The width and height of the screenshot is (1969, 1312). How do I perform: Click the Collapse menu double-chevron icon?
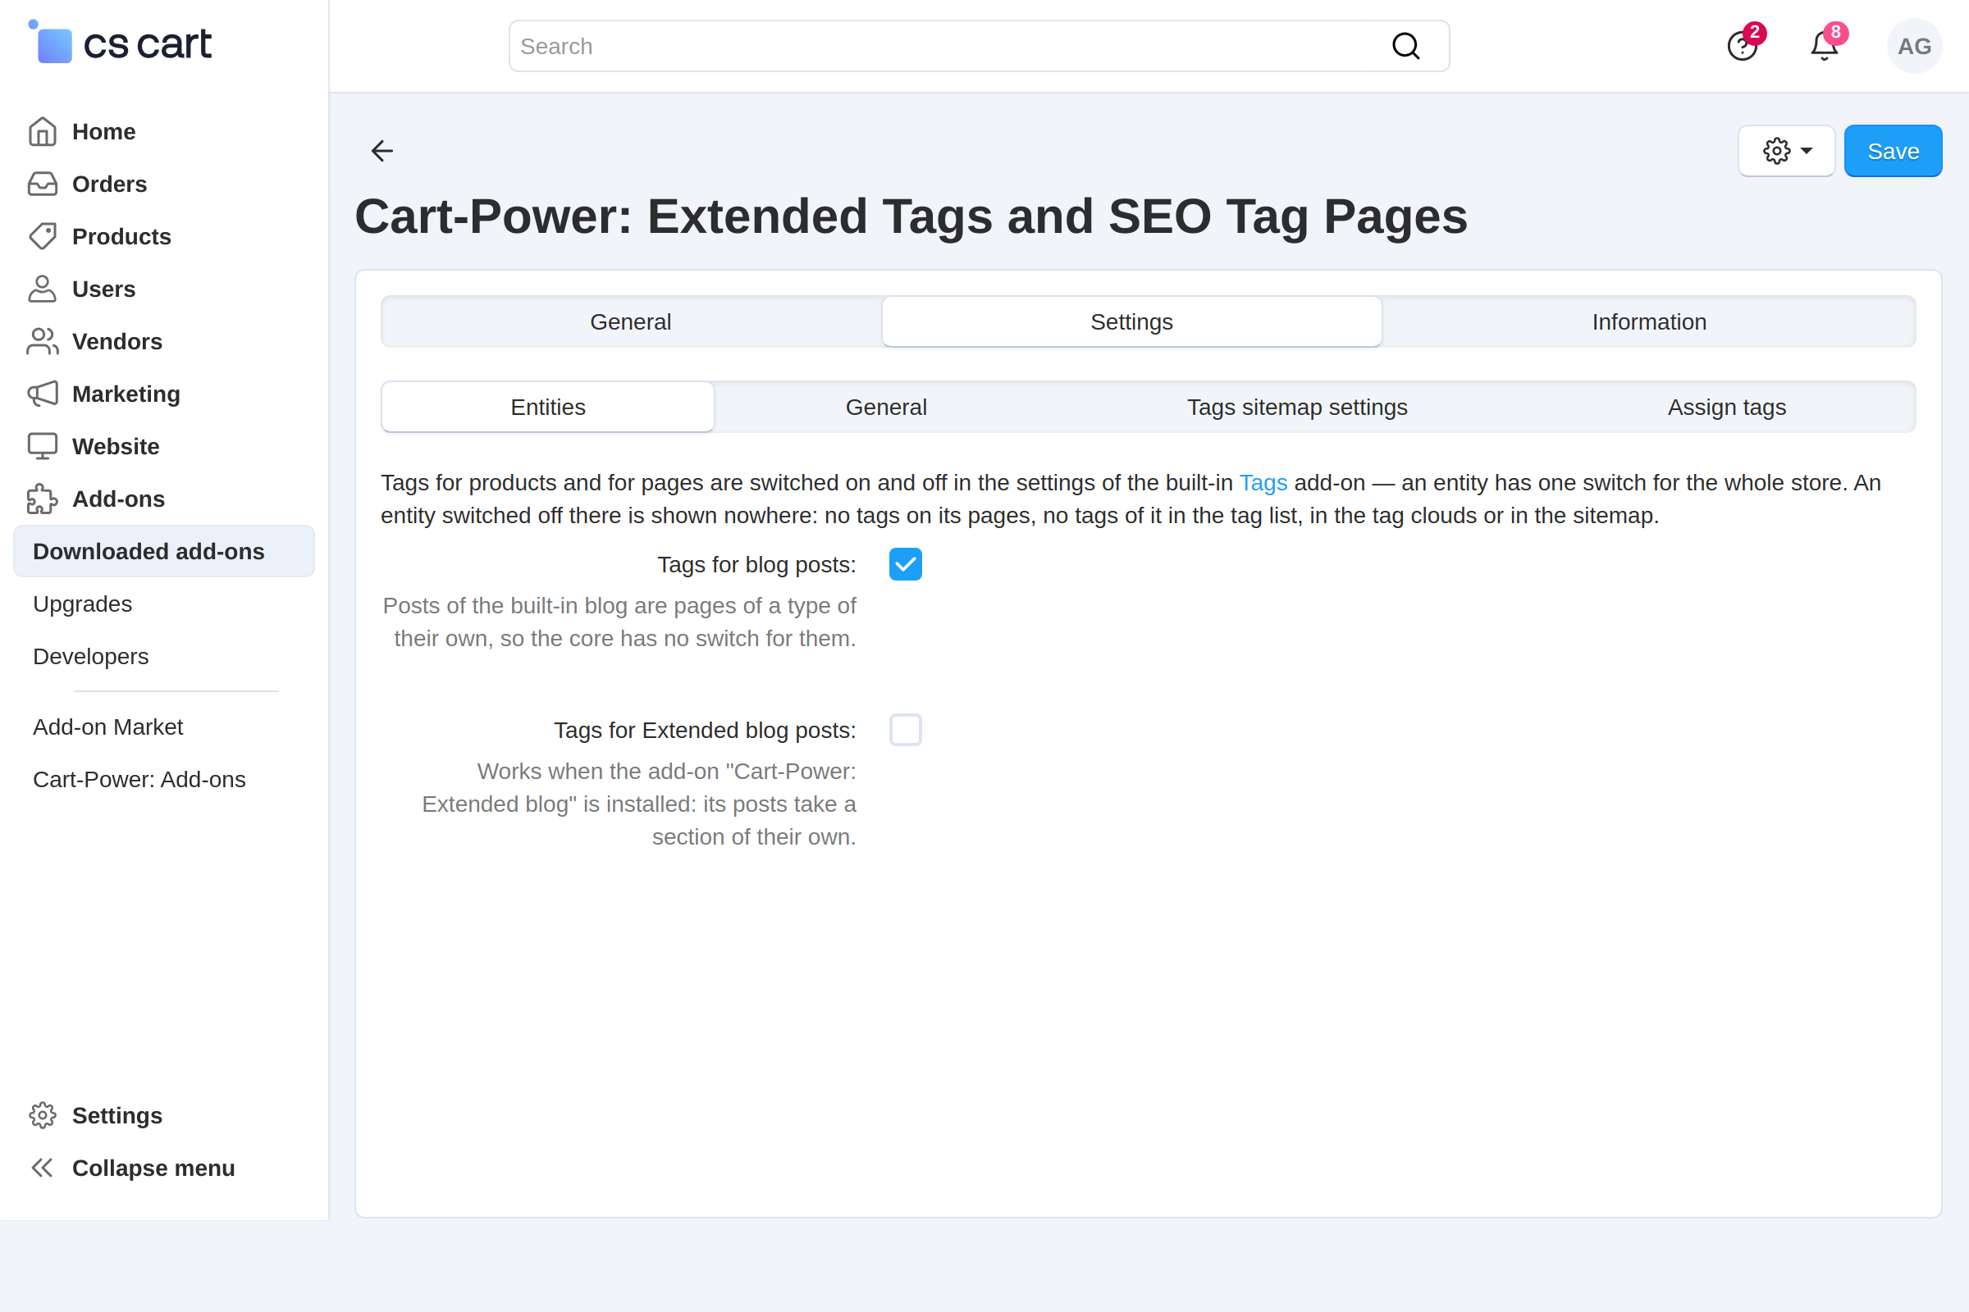43,1168
